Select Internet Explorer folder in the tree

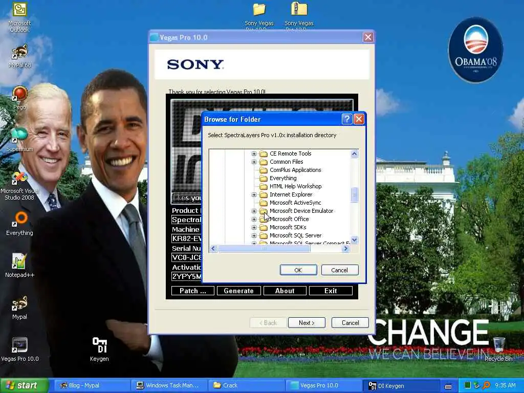click(291, 194)
